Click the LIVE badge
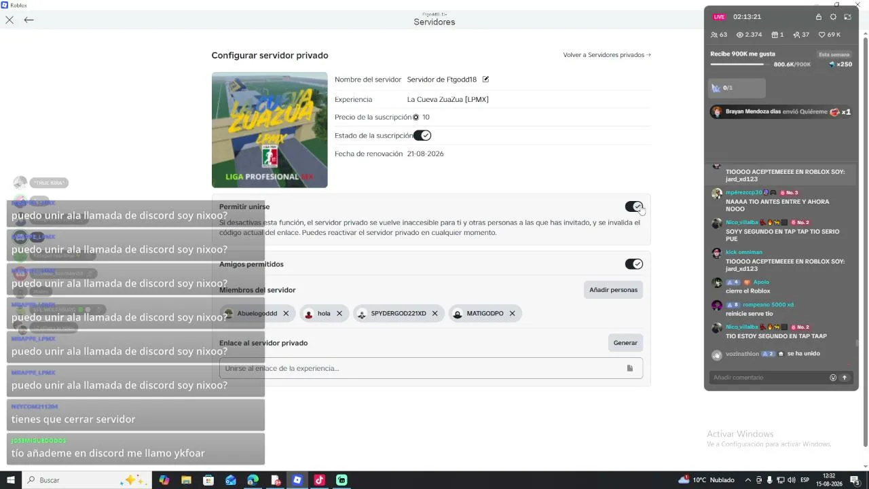 (719, 17)
